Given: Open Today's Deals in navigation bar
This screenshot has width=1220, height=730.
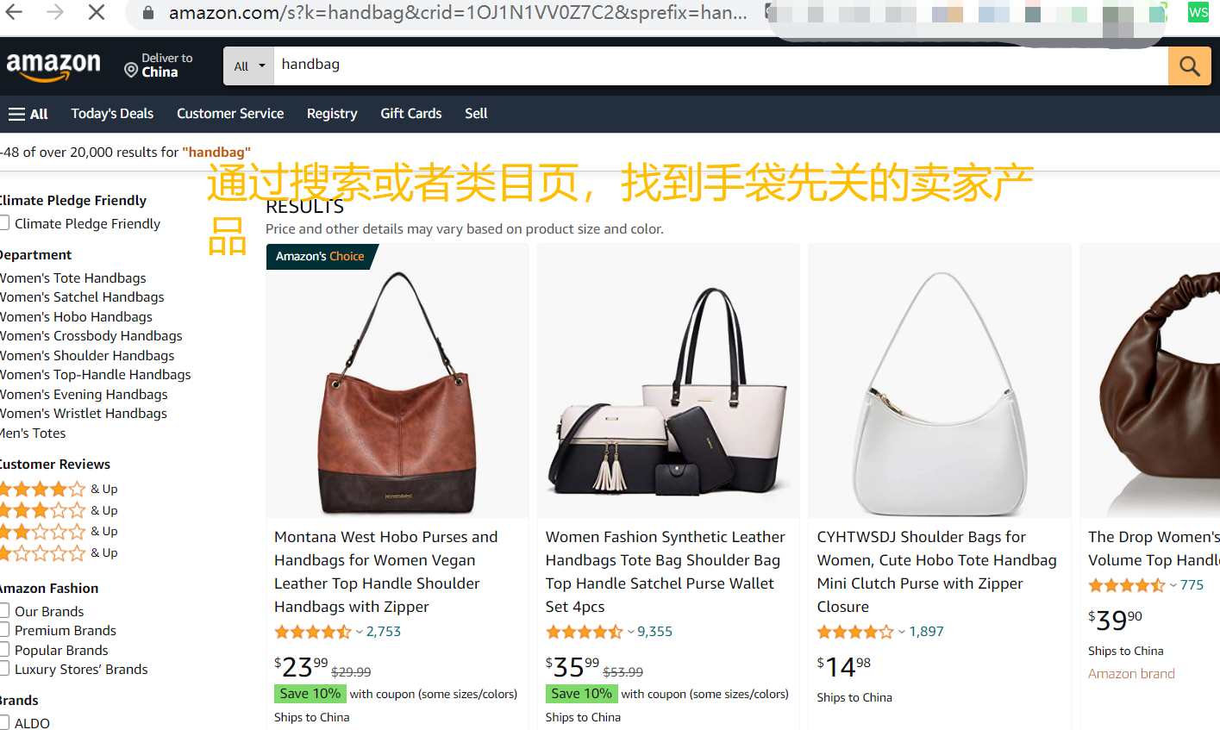Looking at the screenshot, I should click(x=112, y=114).
